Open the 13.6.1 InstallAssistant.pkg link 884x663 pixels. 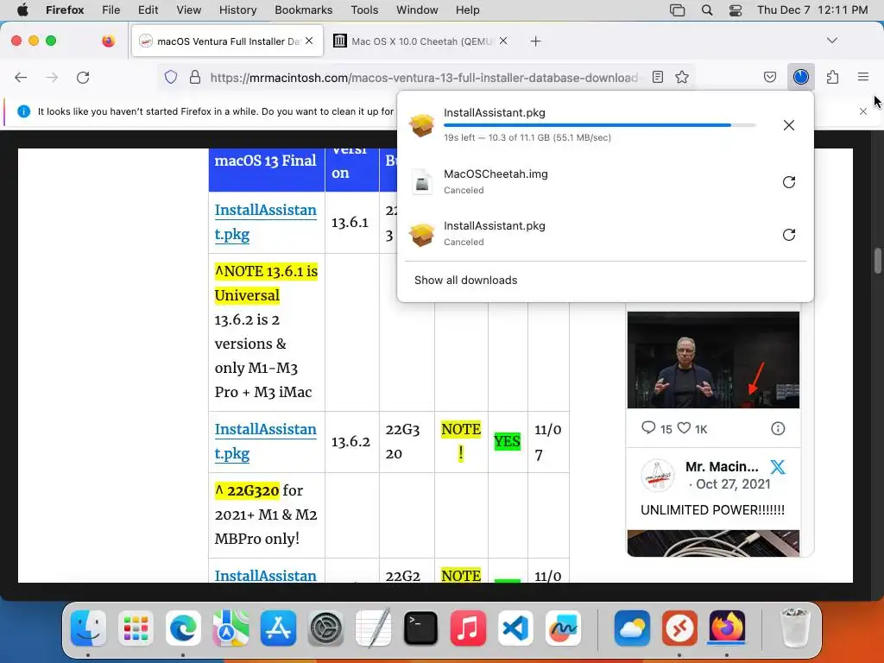point(266,222)
